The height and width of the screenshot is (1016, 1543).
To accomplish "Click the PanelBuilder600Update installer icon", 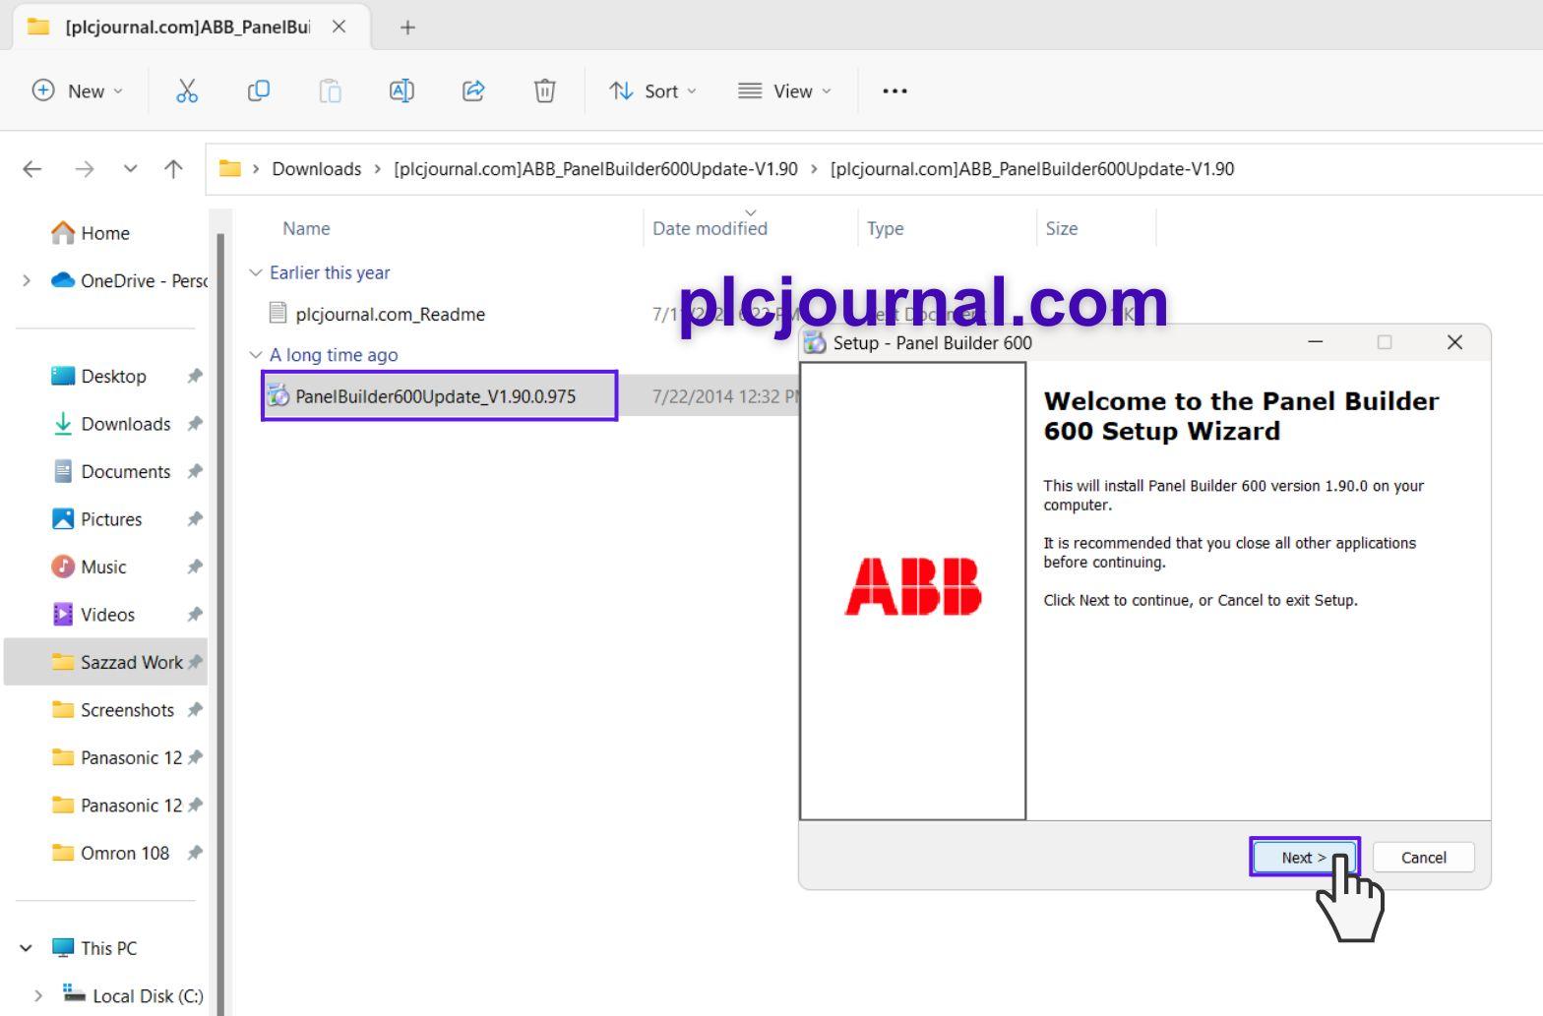I will tap(278, 395).
